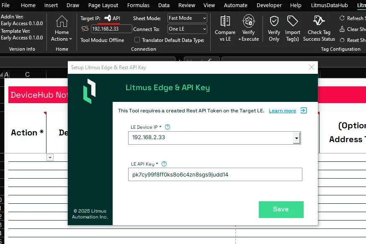Screen dimensions: 366x244
Task: Open the Help tab
Action: click(x=296, y=5)
